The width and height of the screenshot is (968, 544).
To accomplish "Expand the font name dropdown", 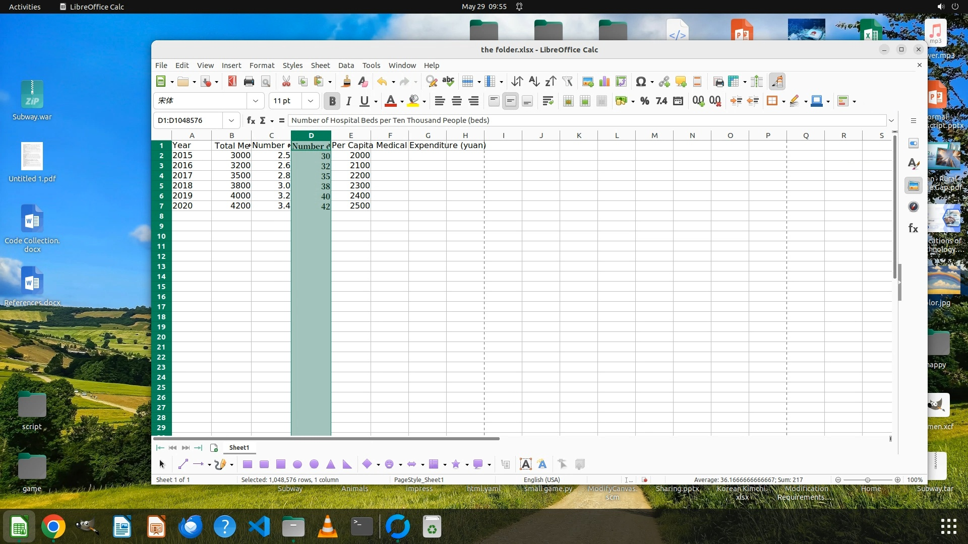I will 256,101.
